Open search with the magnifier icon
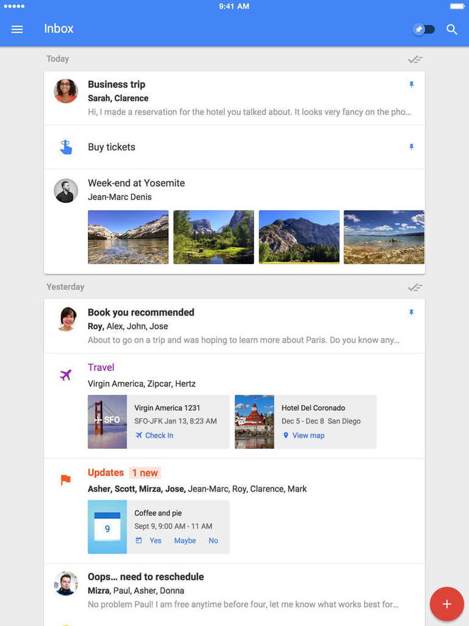This screenshot has height=626, width=469. click(452, 29)
